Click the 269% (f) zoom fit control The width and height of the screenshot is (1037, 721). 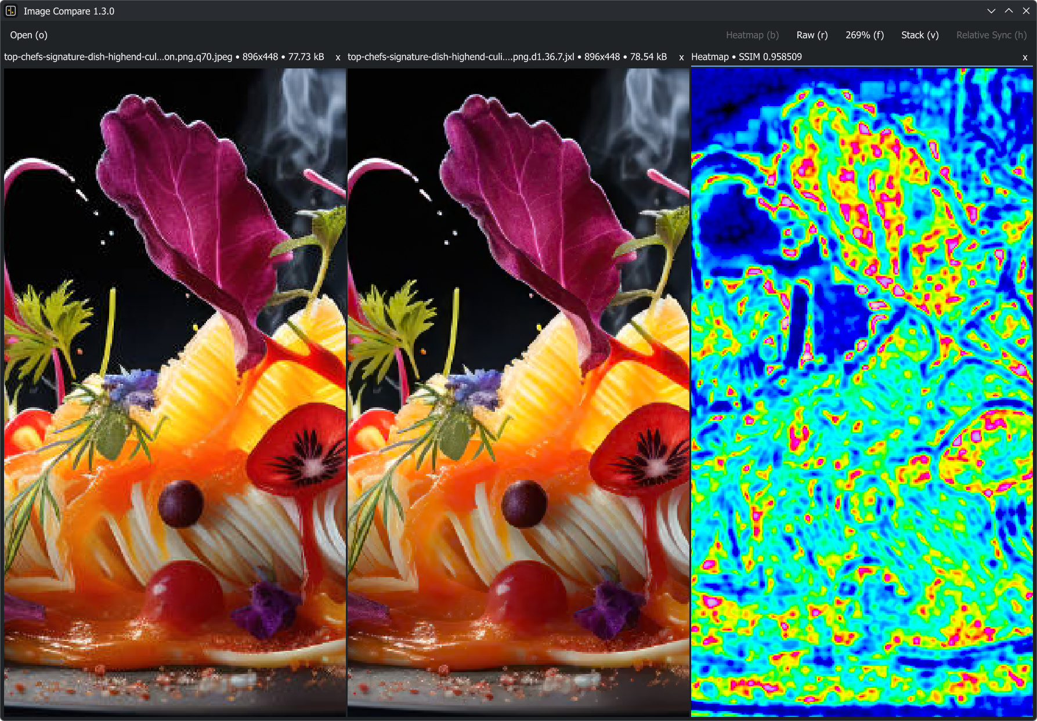tap(865, 35)
